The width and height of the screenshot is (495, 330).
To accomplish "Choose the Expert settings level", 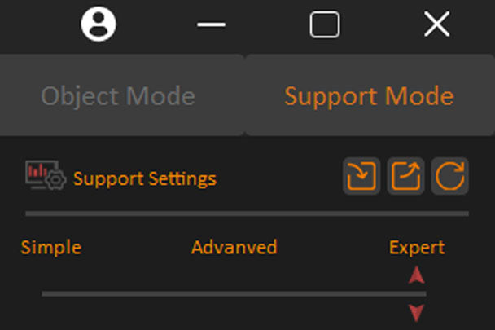I will click(417, 248).
